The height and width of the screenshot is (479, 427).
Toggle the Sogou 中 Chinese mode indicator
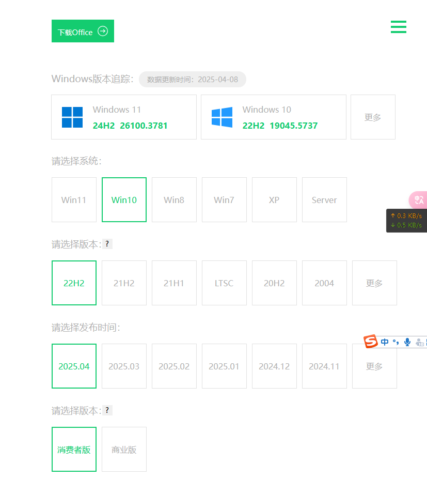pyautogui.click(x=385, y=342)
